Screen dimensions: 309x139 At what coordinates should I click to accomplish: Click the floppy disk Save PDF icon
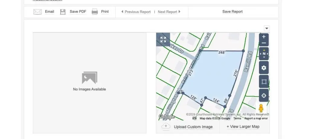pos(63,12)
